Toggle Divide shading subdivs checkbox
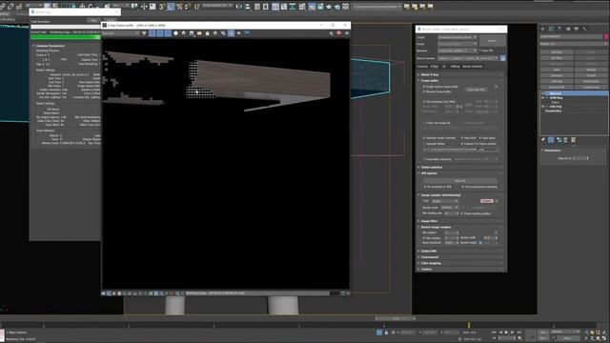 (461, 213)
